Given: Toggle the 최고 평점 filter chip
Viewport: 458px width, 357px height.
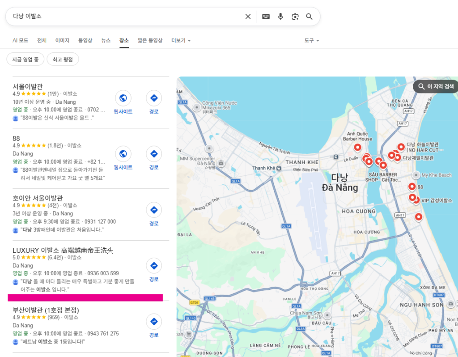Looking at the screenshot, I should pos(63,59).
